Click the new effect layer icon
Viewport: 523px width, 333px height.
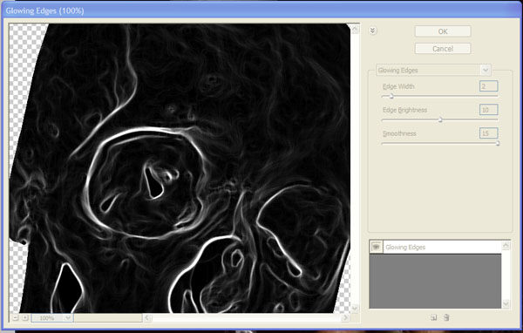[x=433, y=317]
